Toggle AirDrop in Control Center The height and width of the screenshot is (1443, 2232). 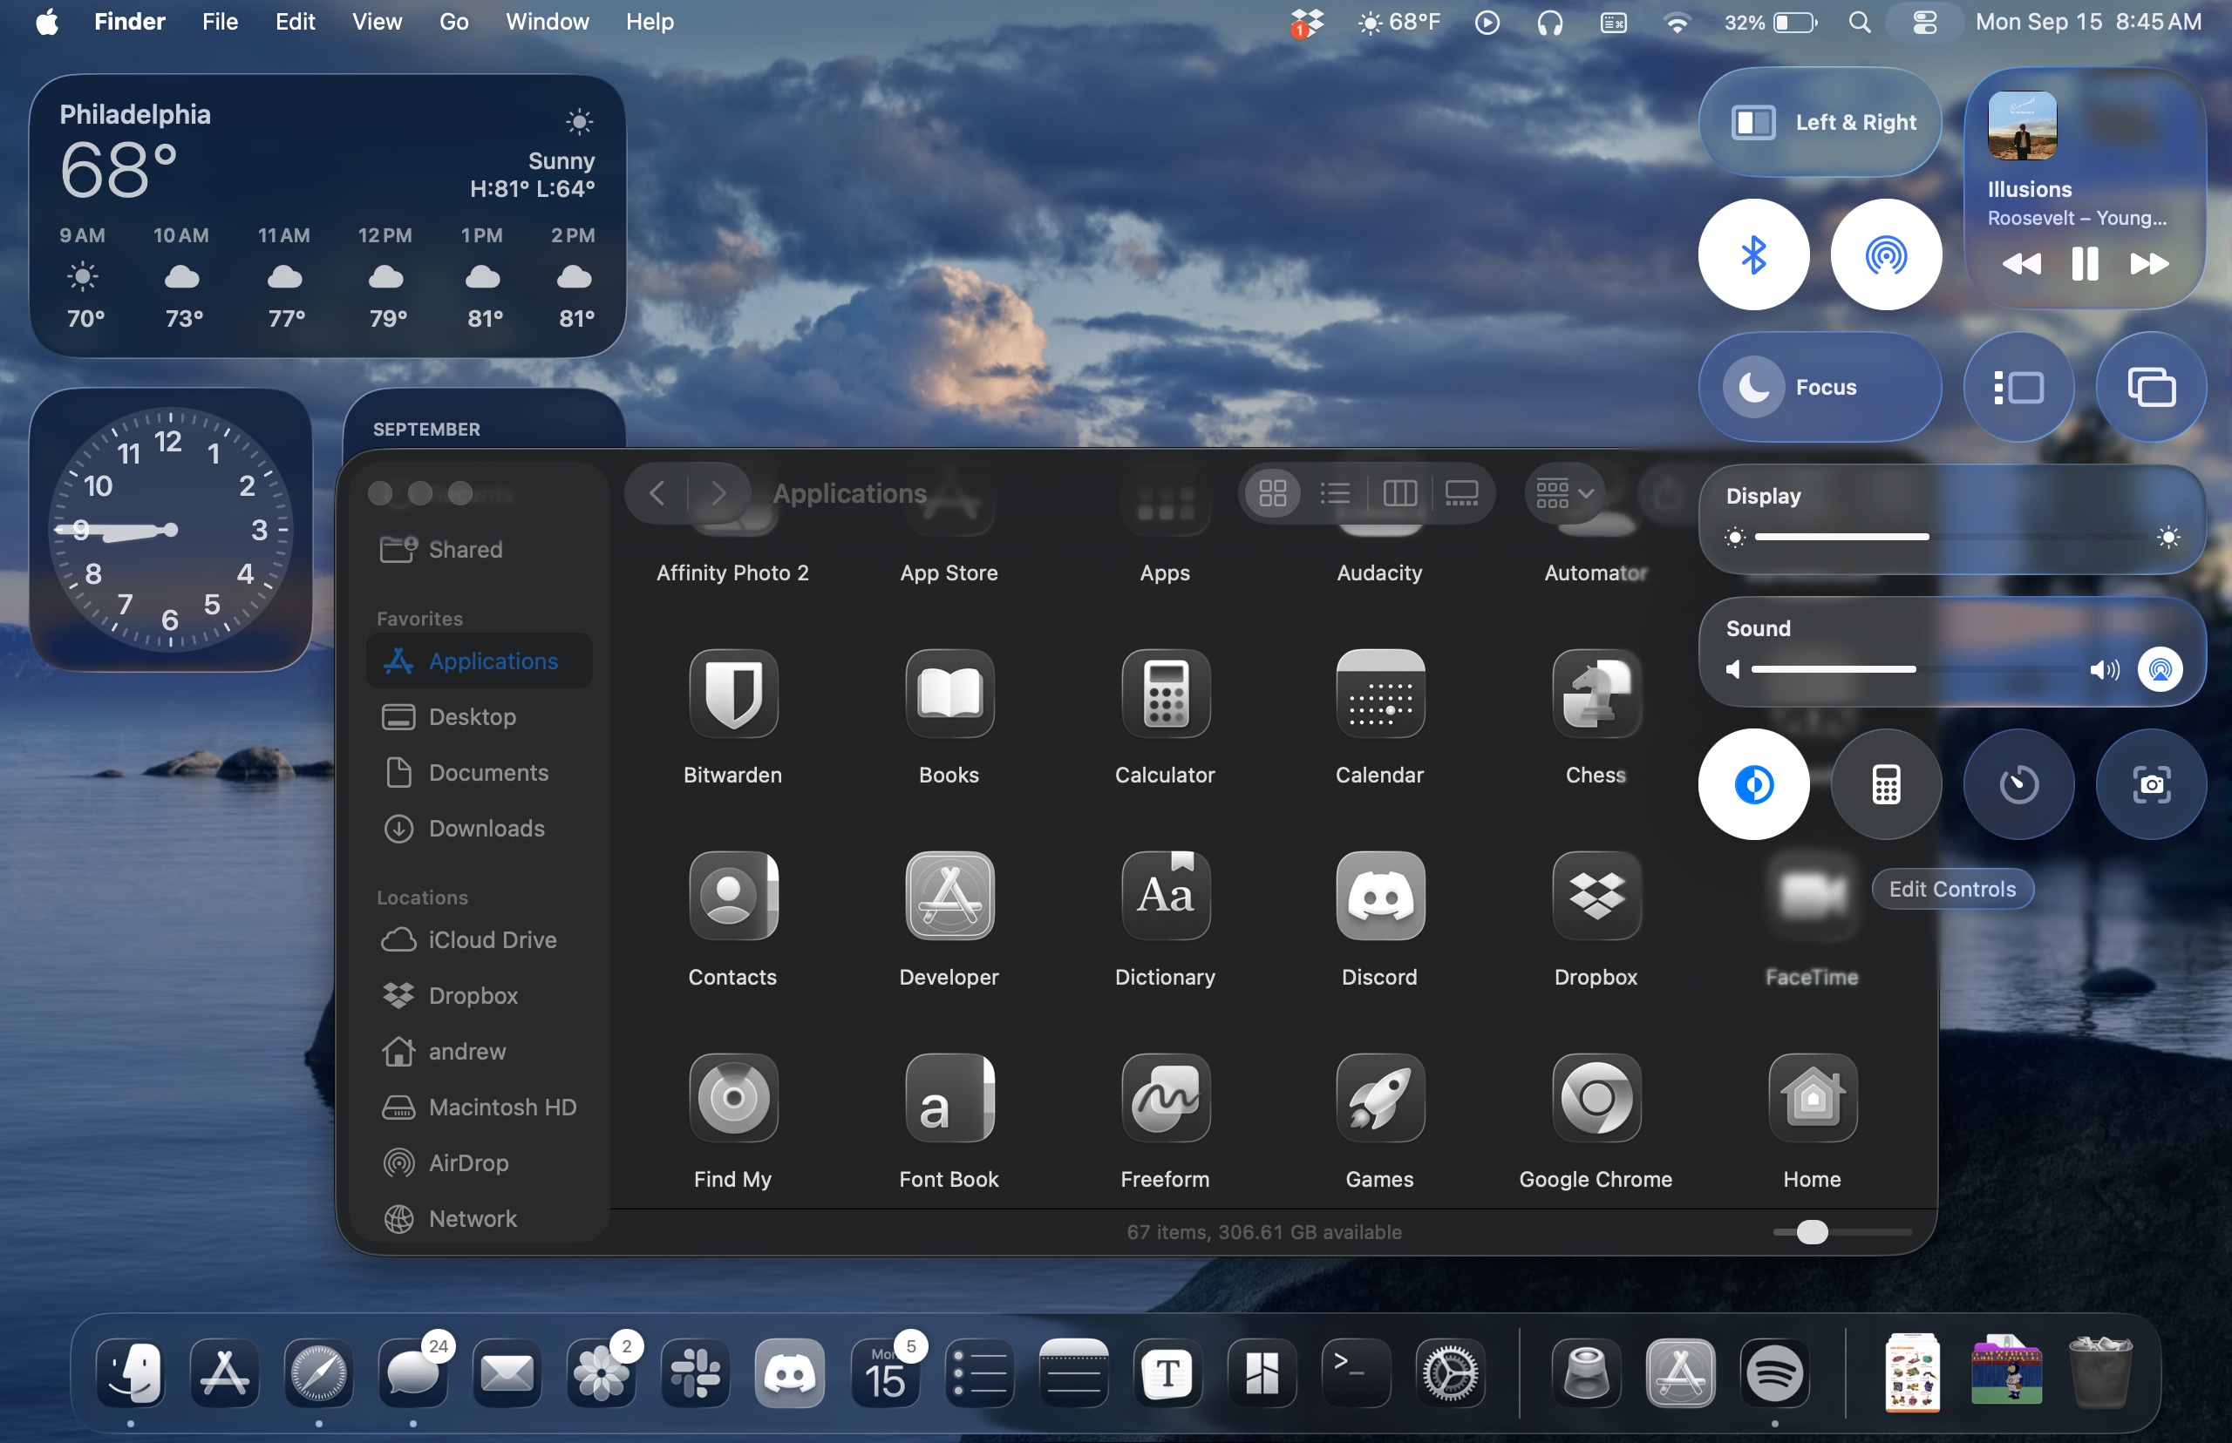pyautogui.click(x=1885, y=254)
